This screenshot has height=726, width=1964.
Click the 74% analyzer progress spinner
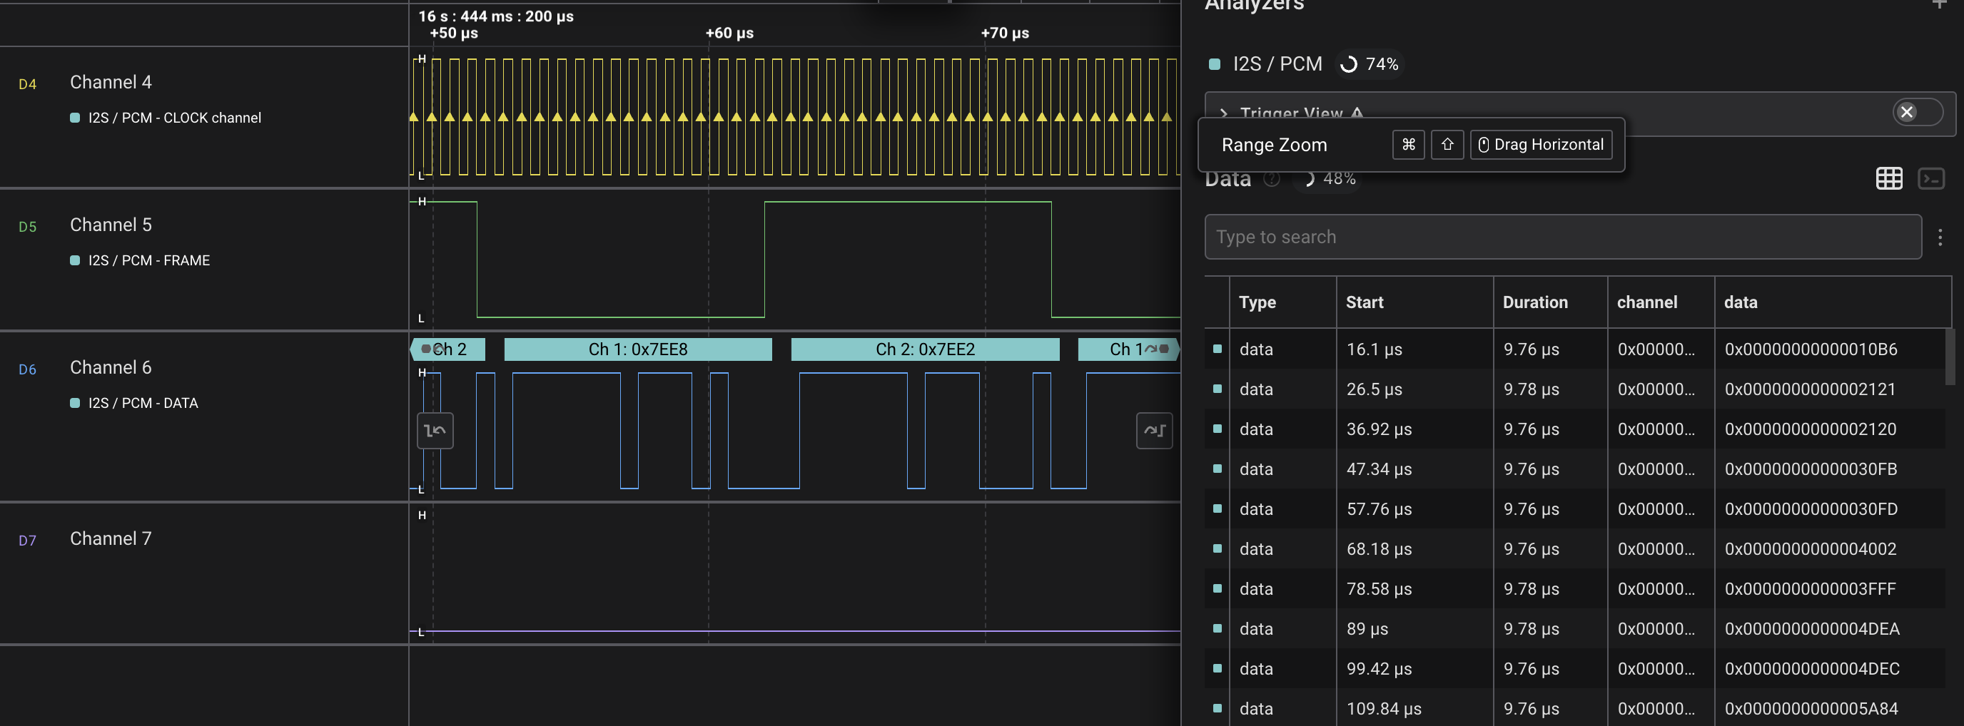[x=1348, y=64]
